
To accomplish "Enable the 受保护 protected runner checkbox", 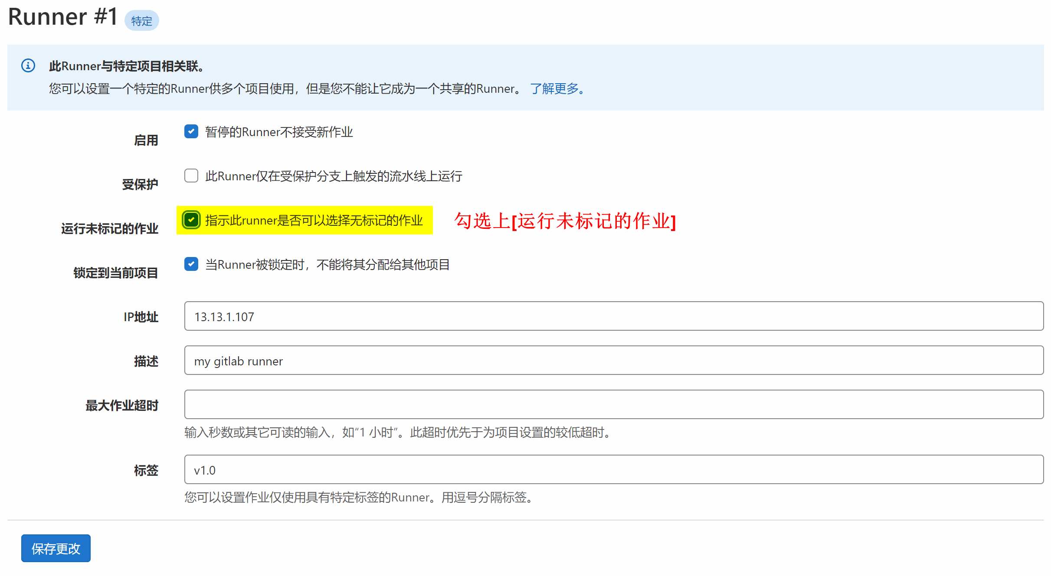I will pos(191,176).
